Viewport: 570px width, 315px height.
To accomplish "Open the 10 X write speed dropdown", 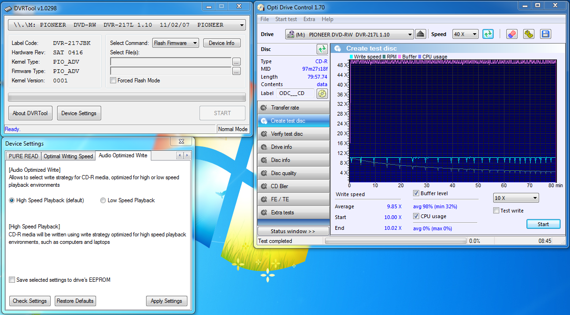I will tap(516, 198).
